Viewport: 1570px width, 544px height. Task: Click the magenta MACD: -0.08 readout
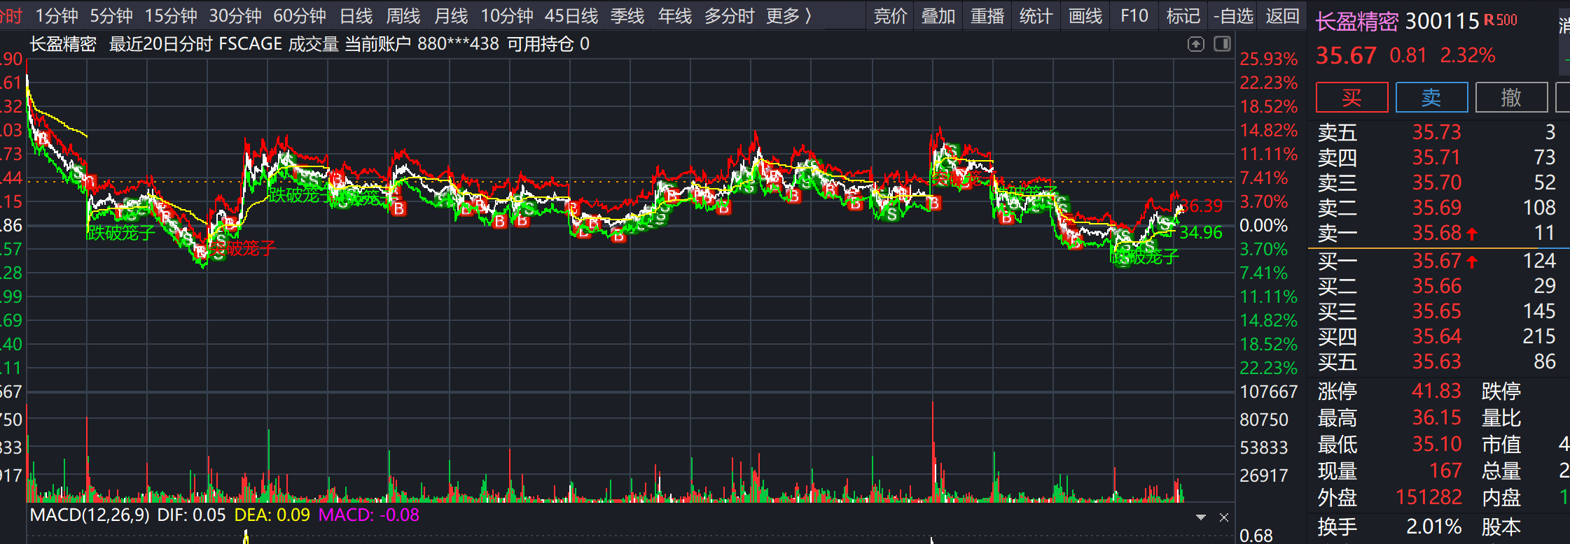(368, 515)
